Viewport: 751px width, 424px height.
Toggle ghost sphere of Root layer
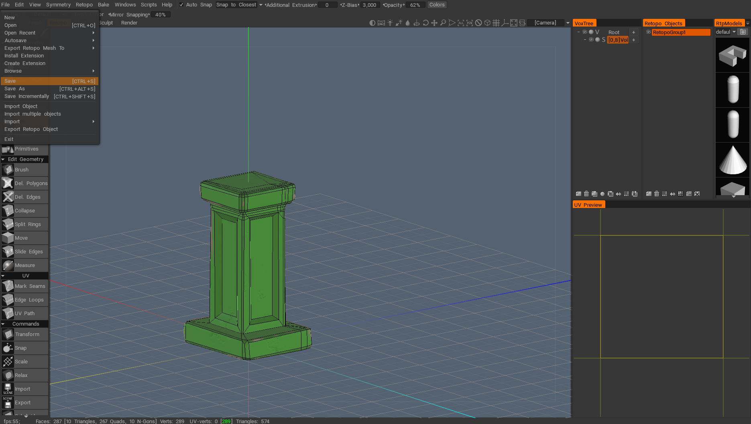(591, 32)
